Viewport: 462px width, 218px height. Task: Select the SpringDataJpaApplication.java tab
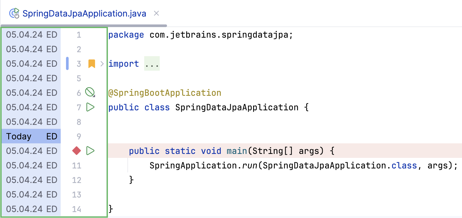[x=84, y=14]
